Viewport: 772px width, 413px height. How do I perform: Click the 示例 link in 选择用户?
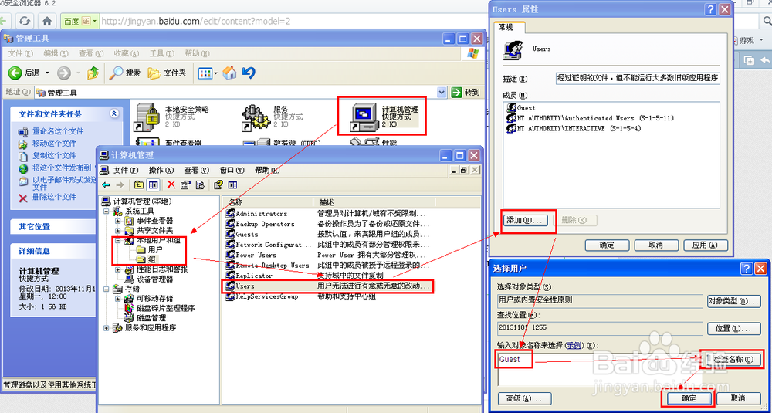574,345
